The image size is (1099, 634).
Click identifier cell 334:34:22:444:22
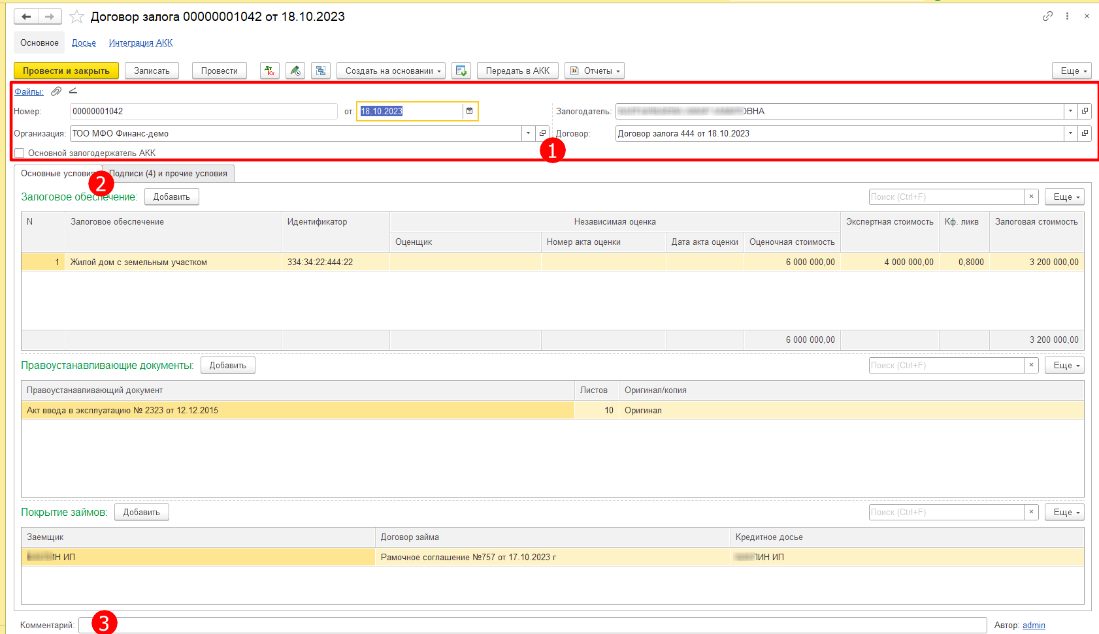pyautogui.click(x=335, y=262)
